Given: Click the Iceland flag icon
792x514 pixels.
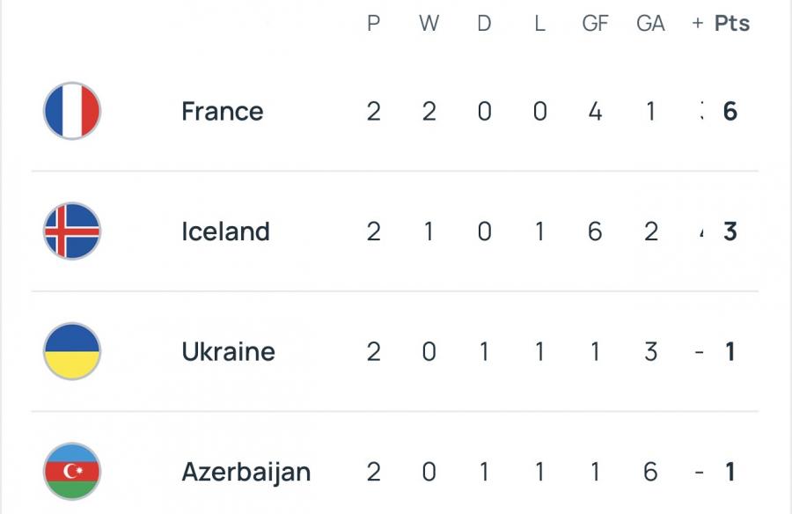Looking at the screenshot, I should coord(72,231).
